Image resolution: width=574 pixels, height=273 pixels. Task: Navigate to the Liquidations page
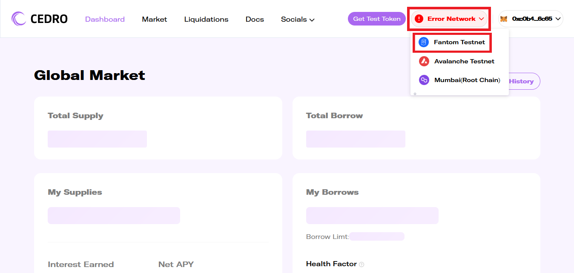pyautogui.click(x=206, y=19)
